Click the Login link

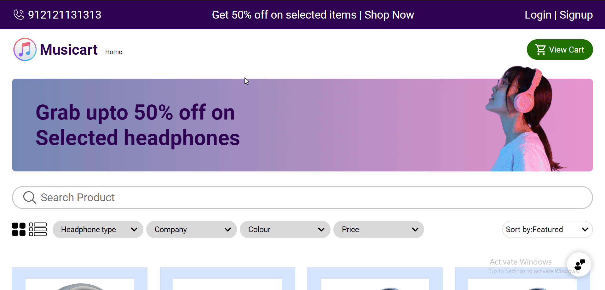538,15
